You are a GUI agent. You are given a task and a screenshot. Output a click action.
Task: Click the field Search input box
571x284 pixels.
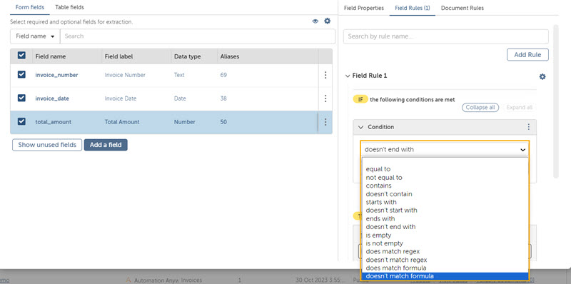coord(198,36)
